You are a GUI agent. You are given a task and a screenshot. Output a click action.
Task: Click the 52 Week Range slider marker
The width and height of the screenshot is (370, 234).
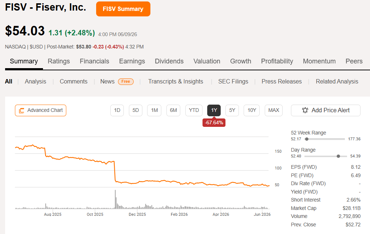[x=307, y=139]
